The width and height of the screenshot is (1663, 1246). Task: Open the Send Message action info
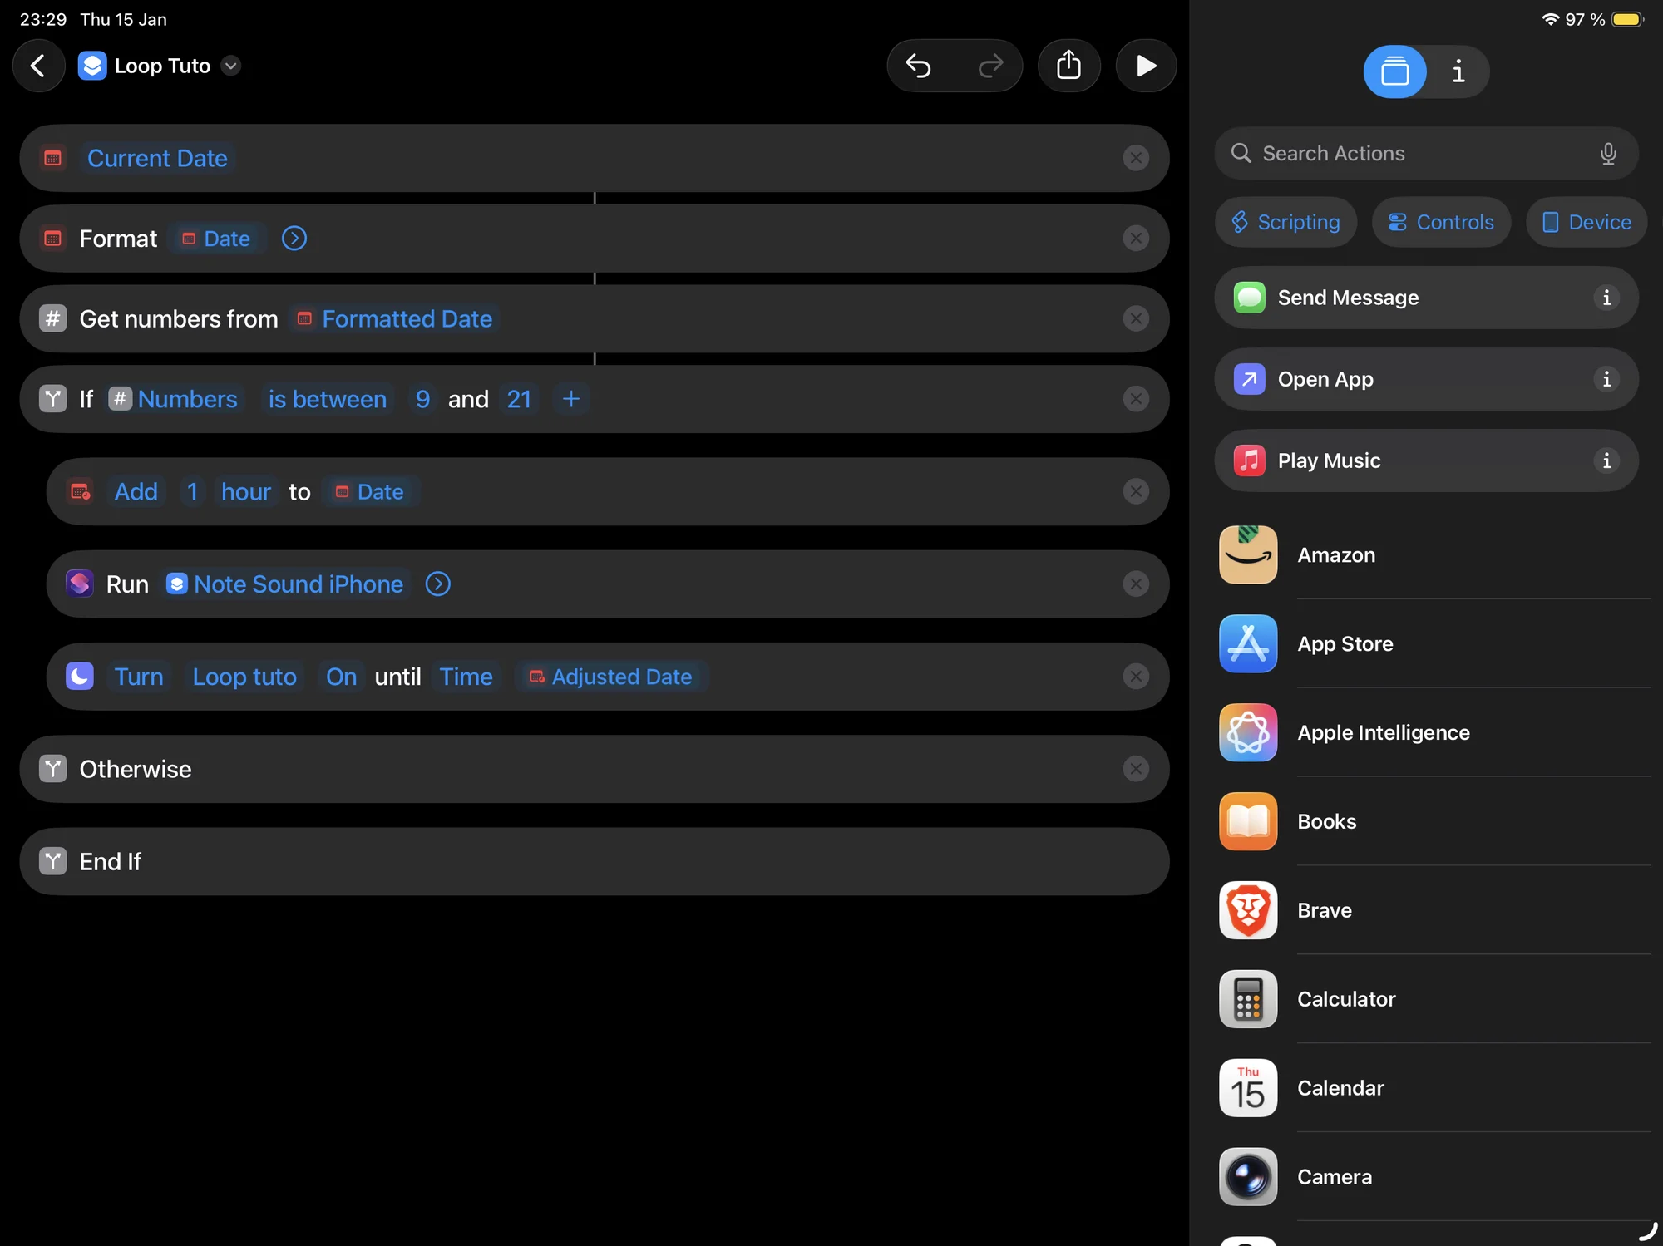[1606, 298]
